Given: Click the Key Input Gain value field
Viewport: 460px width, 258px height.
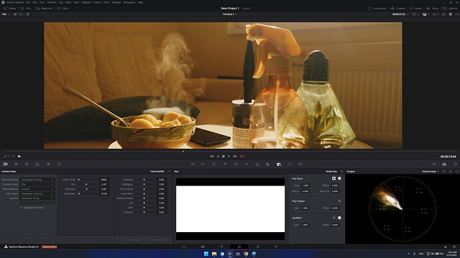Looking at the screenshot, I should (x=305, y=186).
